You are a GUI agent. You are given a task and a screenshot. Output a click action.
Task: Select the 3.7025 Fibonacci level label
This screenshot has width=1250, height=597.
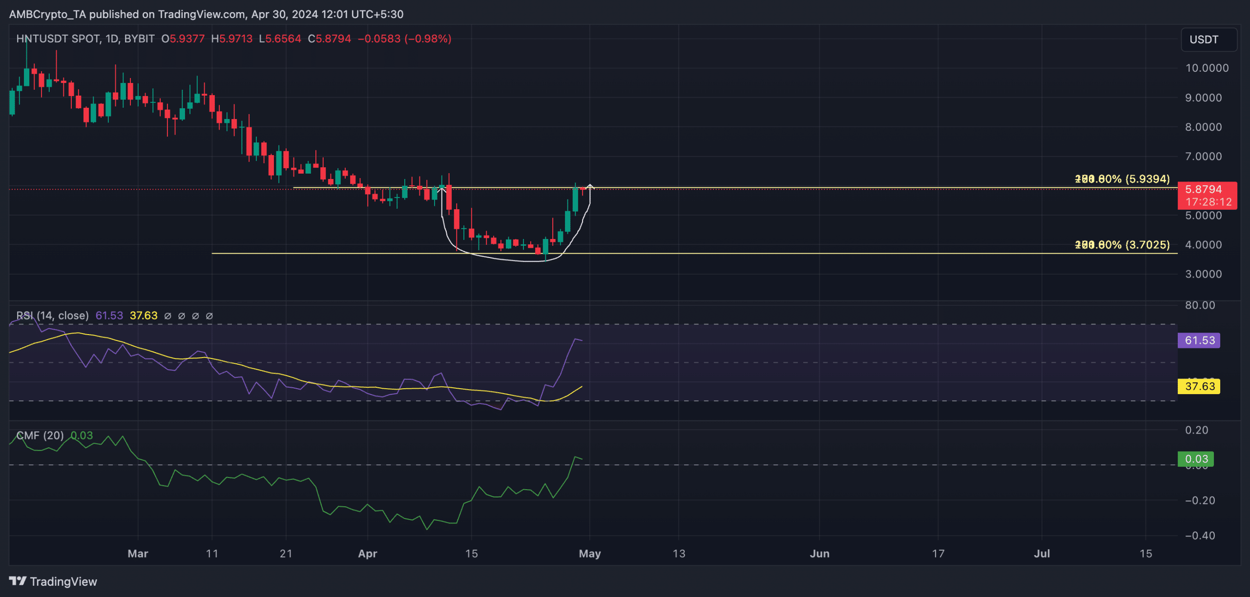point(1122,245)
